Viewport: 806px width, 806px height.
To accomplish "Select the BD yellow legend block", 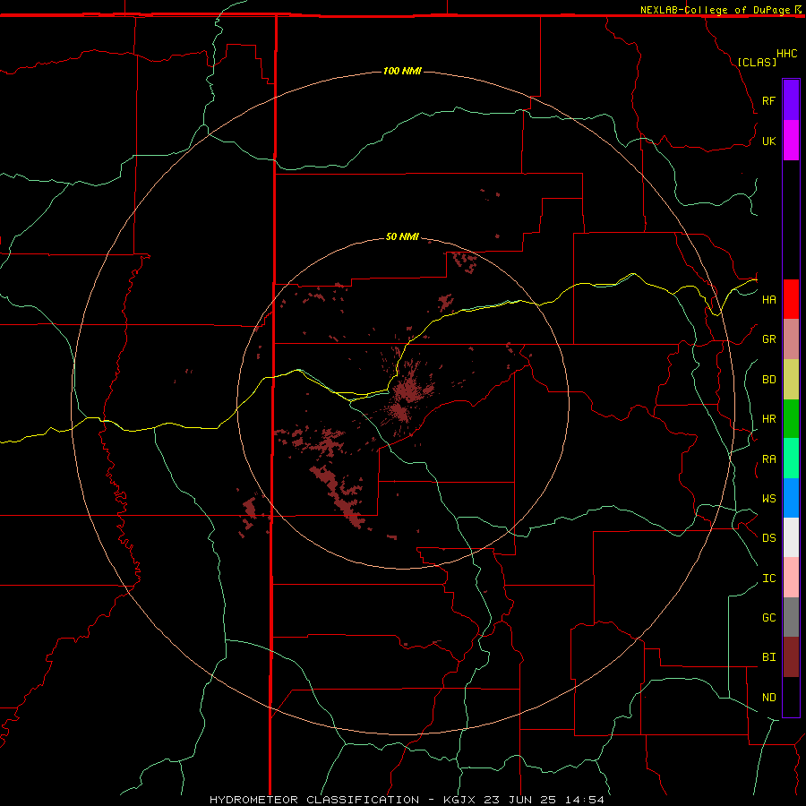I will [x=791, y=380].
